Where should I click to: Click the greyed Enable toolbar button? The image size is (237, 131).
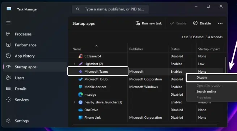[178, 23]
